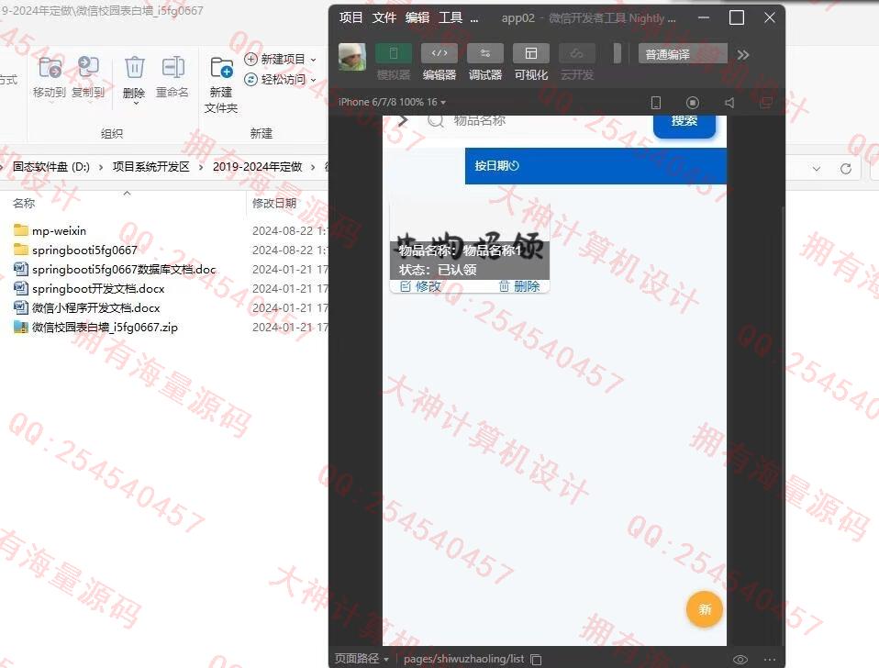Open the 物品名称1 item card thumbnail
879x668 pixels.
pos(470,240)
